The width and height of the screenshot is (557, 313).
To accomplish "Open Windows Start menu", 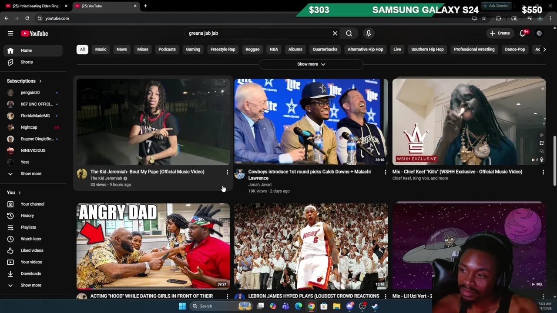I will click(x=182, y=306).
